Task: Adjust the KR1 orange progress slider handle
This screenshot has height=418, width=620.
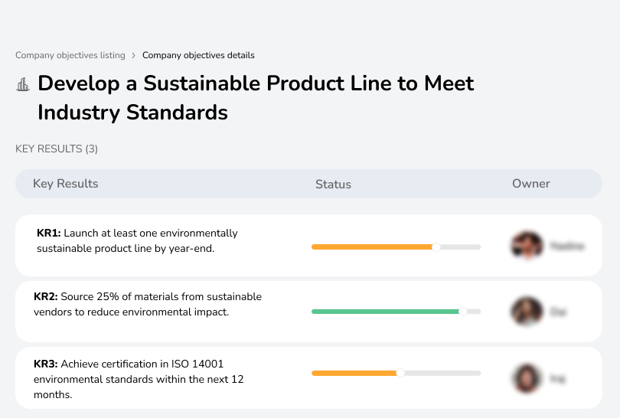Action: (x=436, y=247)
